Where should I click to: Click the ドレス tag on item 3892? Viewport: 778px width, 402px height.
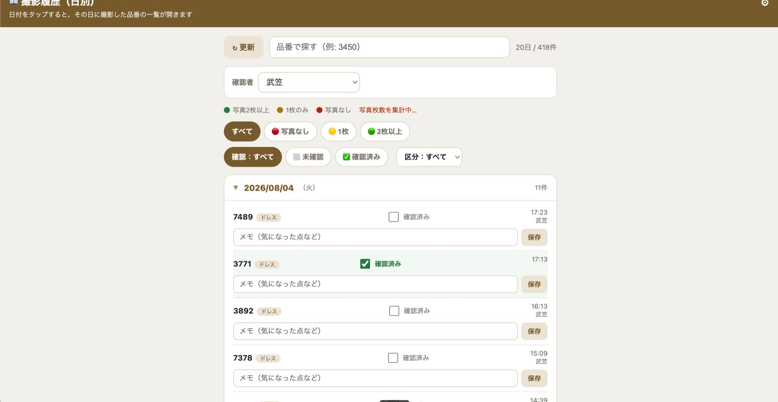(x=269, y=312)
